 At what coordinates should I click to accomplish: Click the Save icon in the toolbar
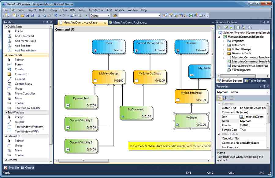pos(28,16)
